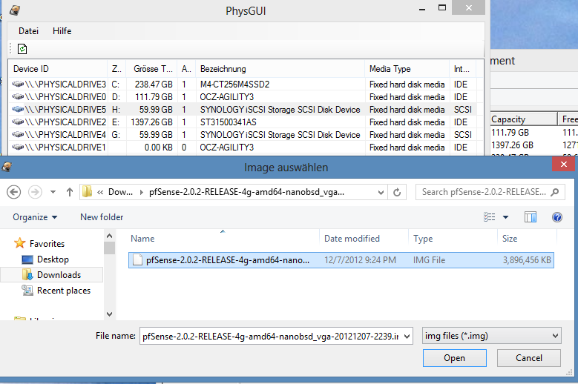Open the Datei menu
The height and width of the screenshot is (384, 578).
pyautogui.click(x=28, y=31)
